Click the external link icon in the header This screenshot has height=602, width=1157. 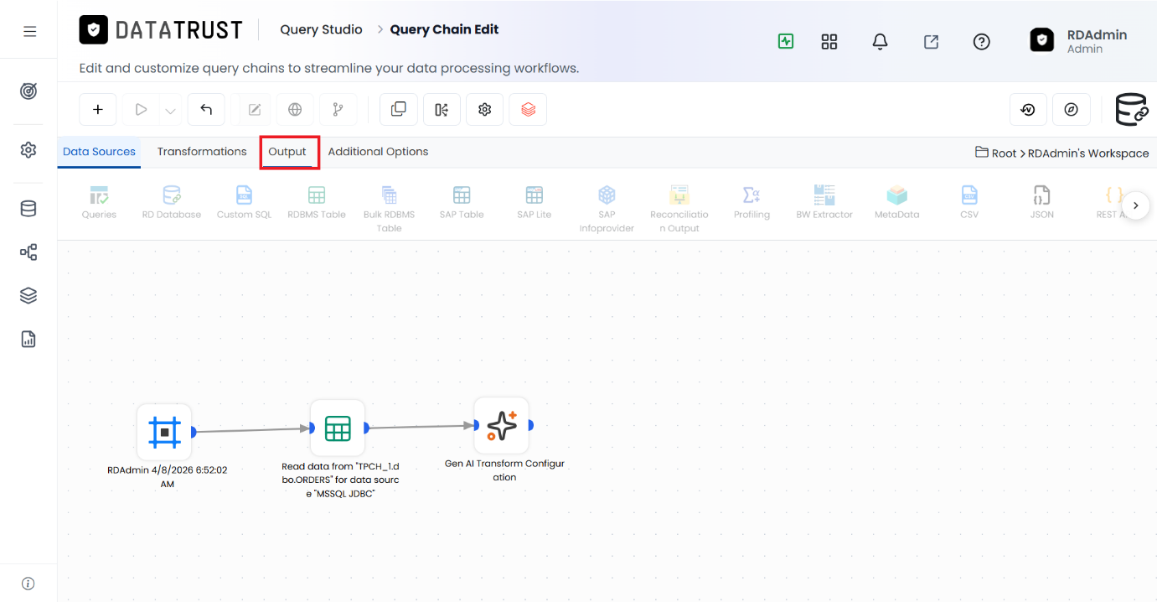click(931, 41)
